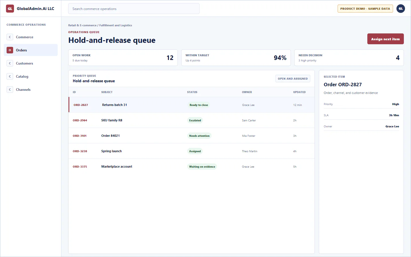Click the Open and Assigned filter button

293,79
